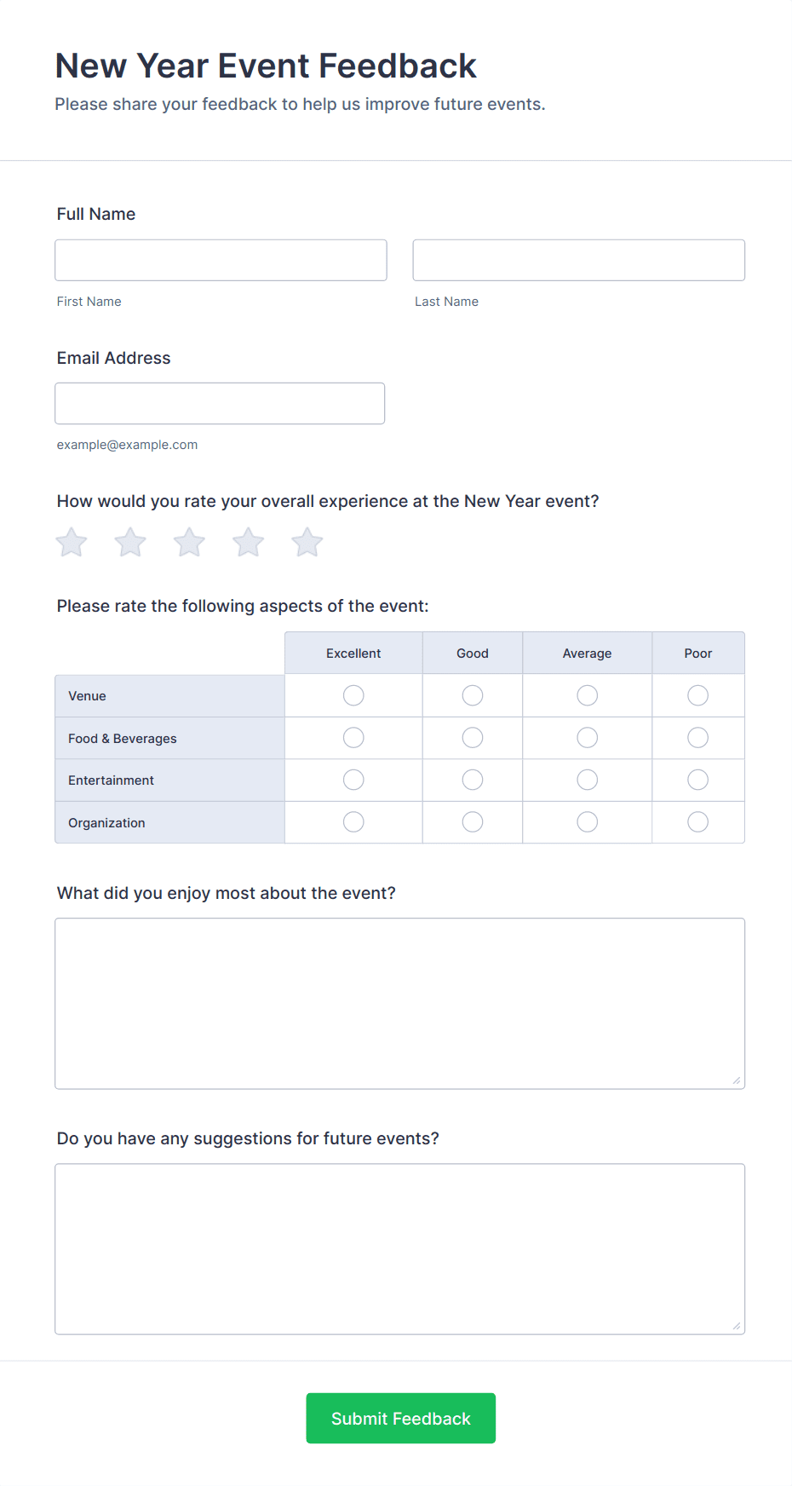
Task: Rate Entertainment as Average
Action: coord(587,779)
